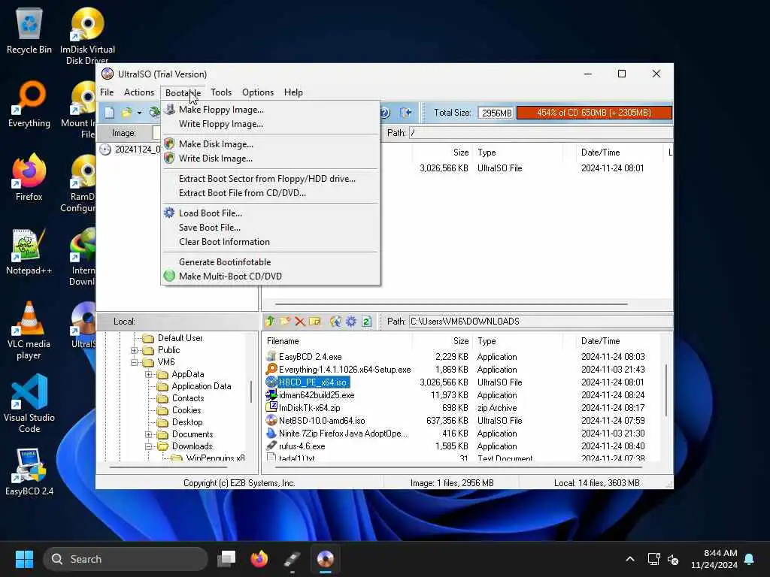
Task: Open the File menu
Action: (x=107, y=92)
